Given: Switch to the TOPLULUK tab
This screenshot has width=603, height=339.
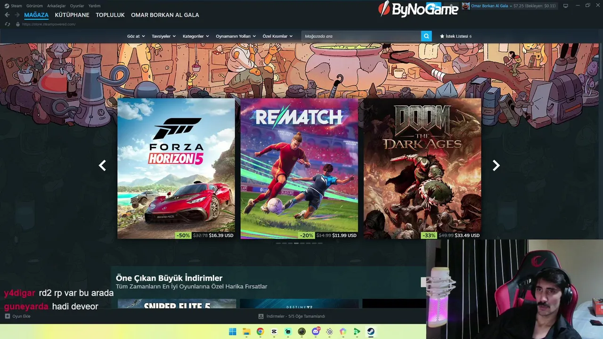Looking at the screenshot, I should (x=110, y=15).
